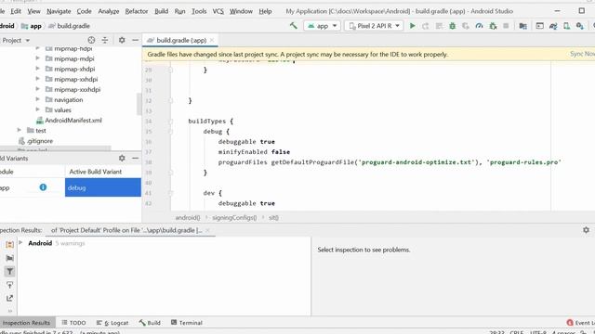The width and height of the screenshot is (595, 334).
Task: Select AndroidManifest.xml in project tree
Action: pyautogui.click(x=69, y=120)
